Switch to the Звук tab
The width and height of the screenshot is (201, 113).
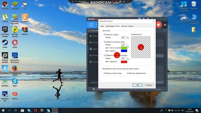tap(102, 26)
